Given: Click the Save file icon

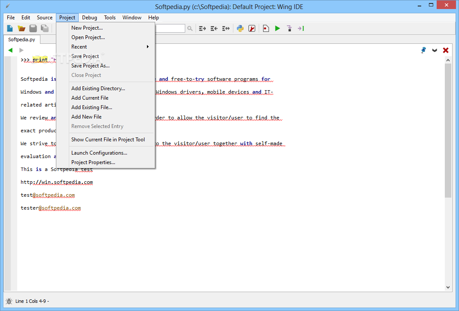Looking at the screenshot, I should 33,28.
